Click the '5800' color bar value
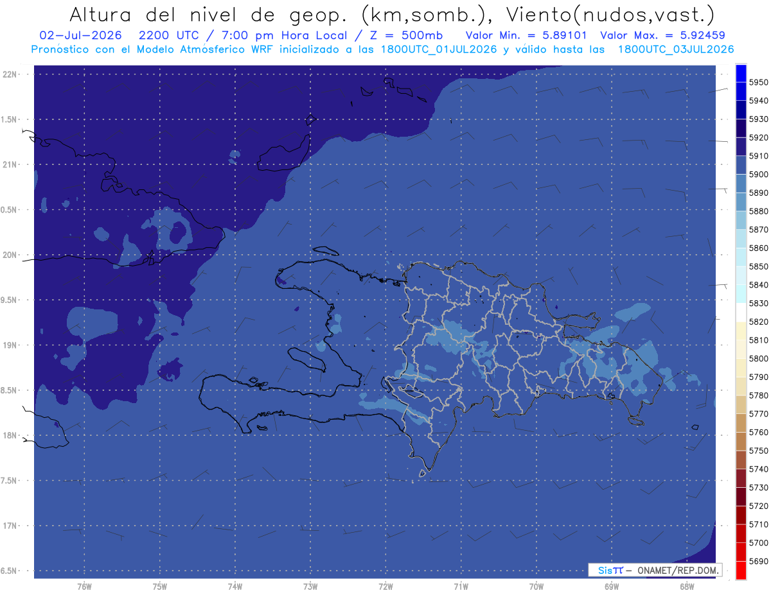This screenshot has height=595, width=771. 758,359
